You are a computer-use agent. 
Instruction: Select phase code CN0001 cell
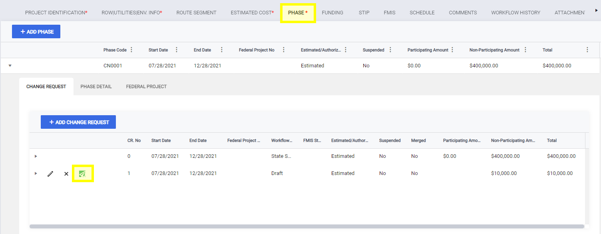(113, 66)
